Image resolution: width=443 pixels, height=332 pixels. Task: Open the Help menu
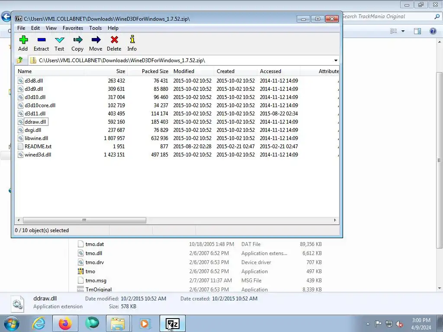coord(113,28)
